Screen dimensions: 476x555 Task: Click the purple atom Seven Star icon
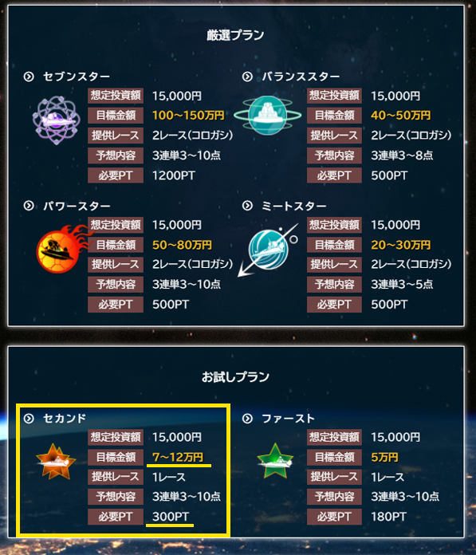(x=57, y=120)
